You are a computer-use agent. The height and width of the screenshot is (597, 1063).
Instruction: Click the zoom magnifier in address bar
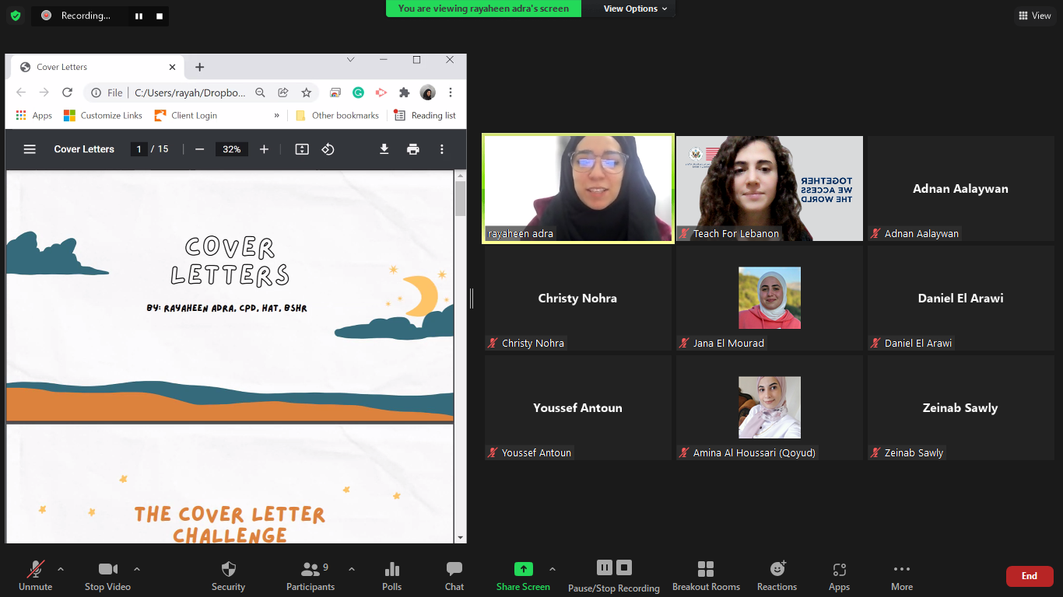[260, 93]
